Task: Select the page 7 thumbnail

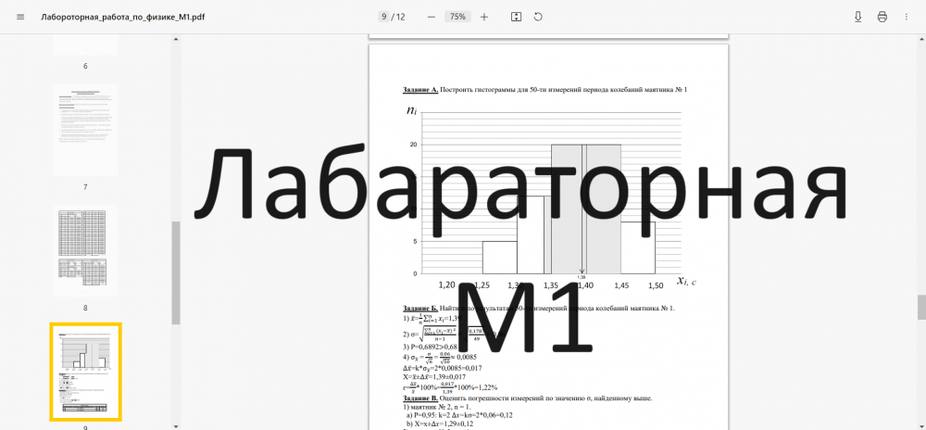Action: click(85, 131)
